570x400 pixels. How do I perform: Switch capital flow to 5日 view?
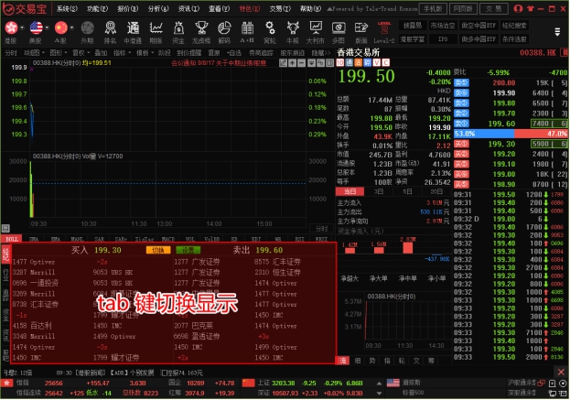(408, 191)
